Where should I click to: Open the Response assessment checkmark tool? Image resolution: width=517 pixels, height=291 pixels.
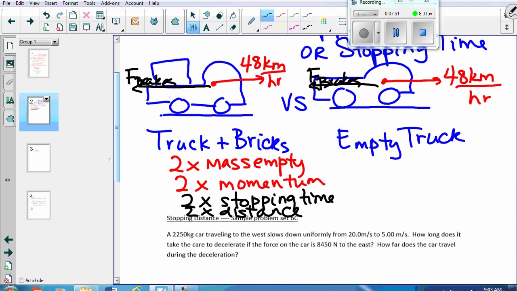[x=135, y=21]
